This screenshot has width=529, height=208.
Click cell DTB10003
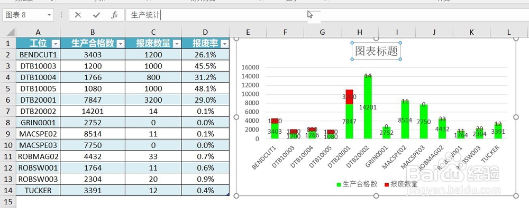(x=38, y=66)
